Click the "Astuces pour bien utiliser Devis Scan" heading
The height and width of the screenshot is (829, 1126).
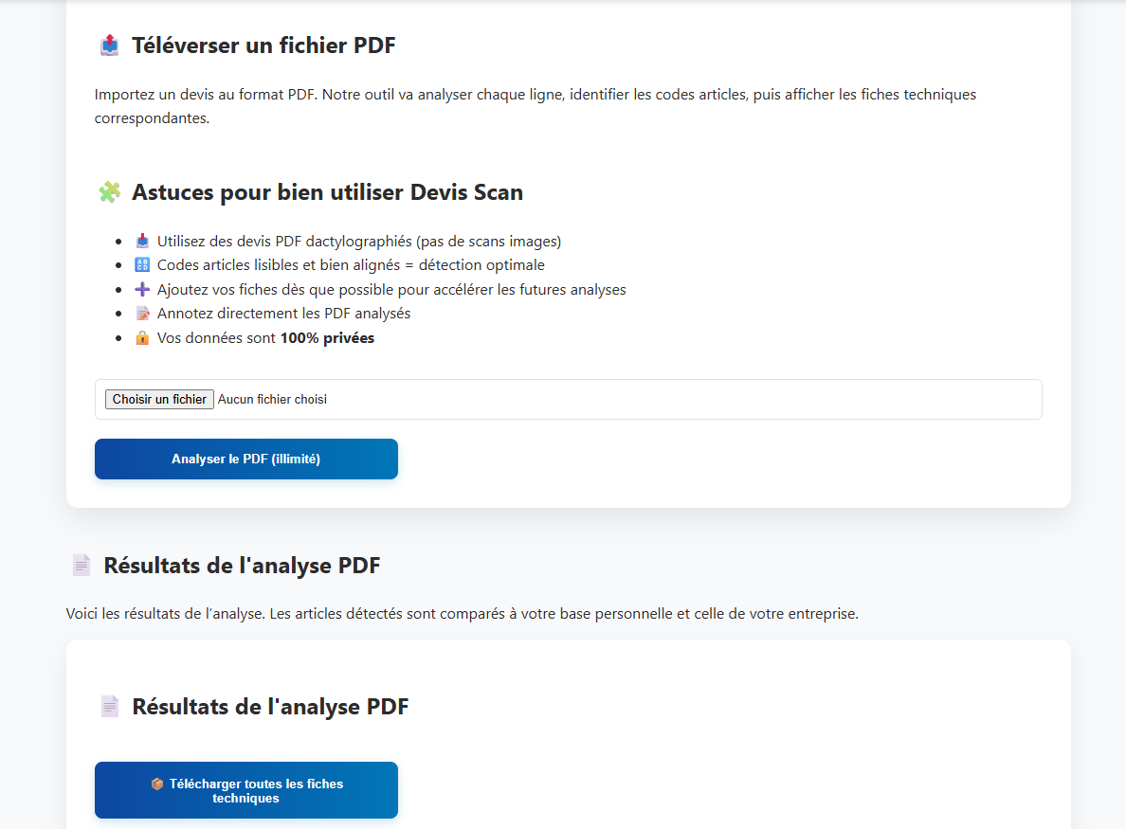point(327,191)
